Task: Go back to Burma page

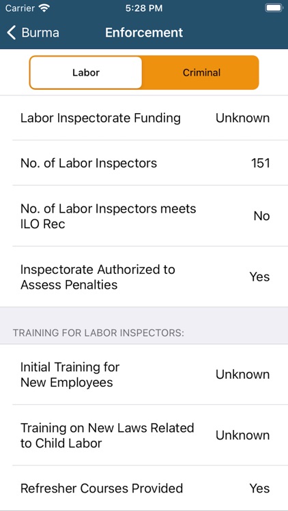Action: [33, 33]
